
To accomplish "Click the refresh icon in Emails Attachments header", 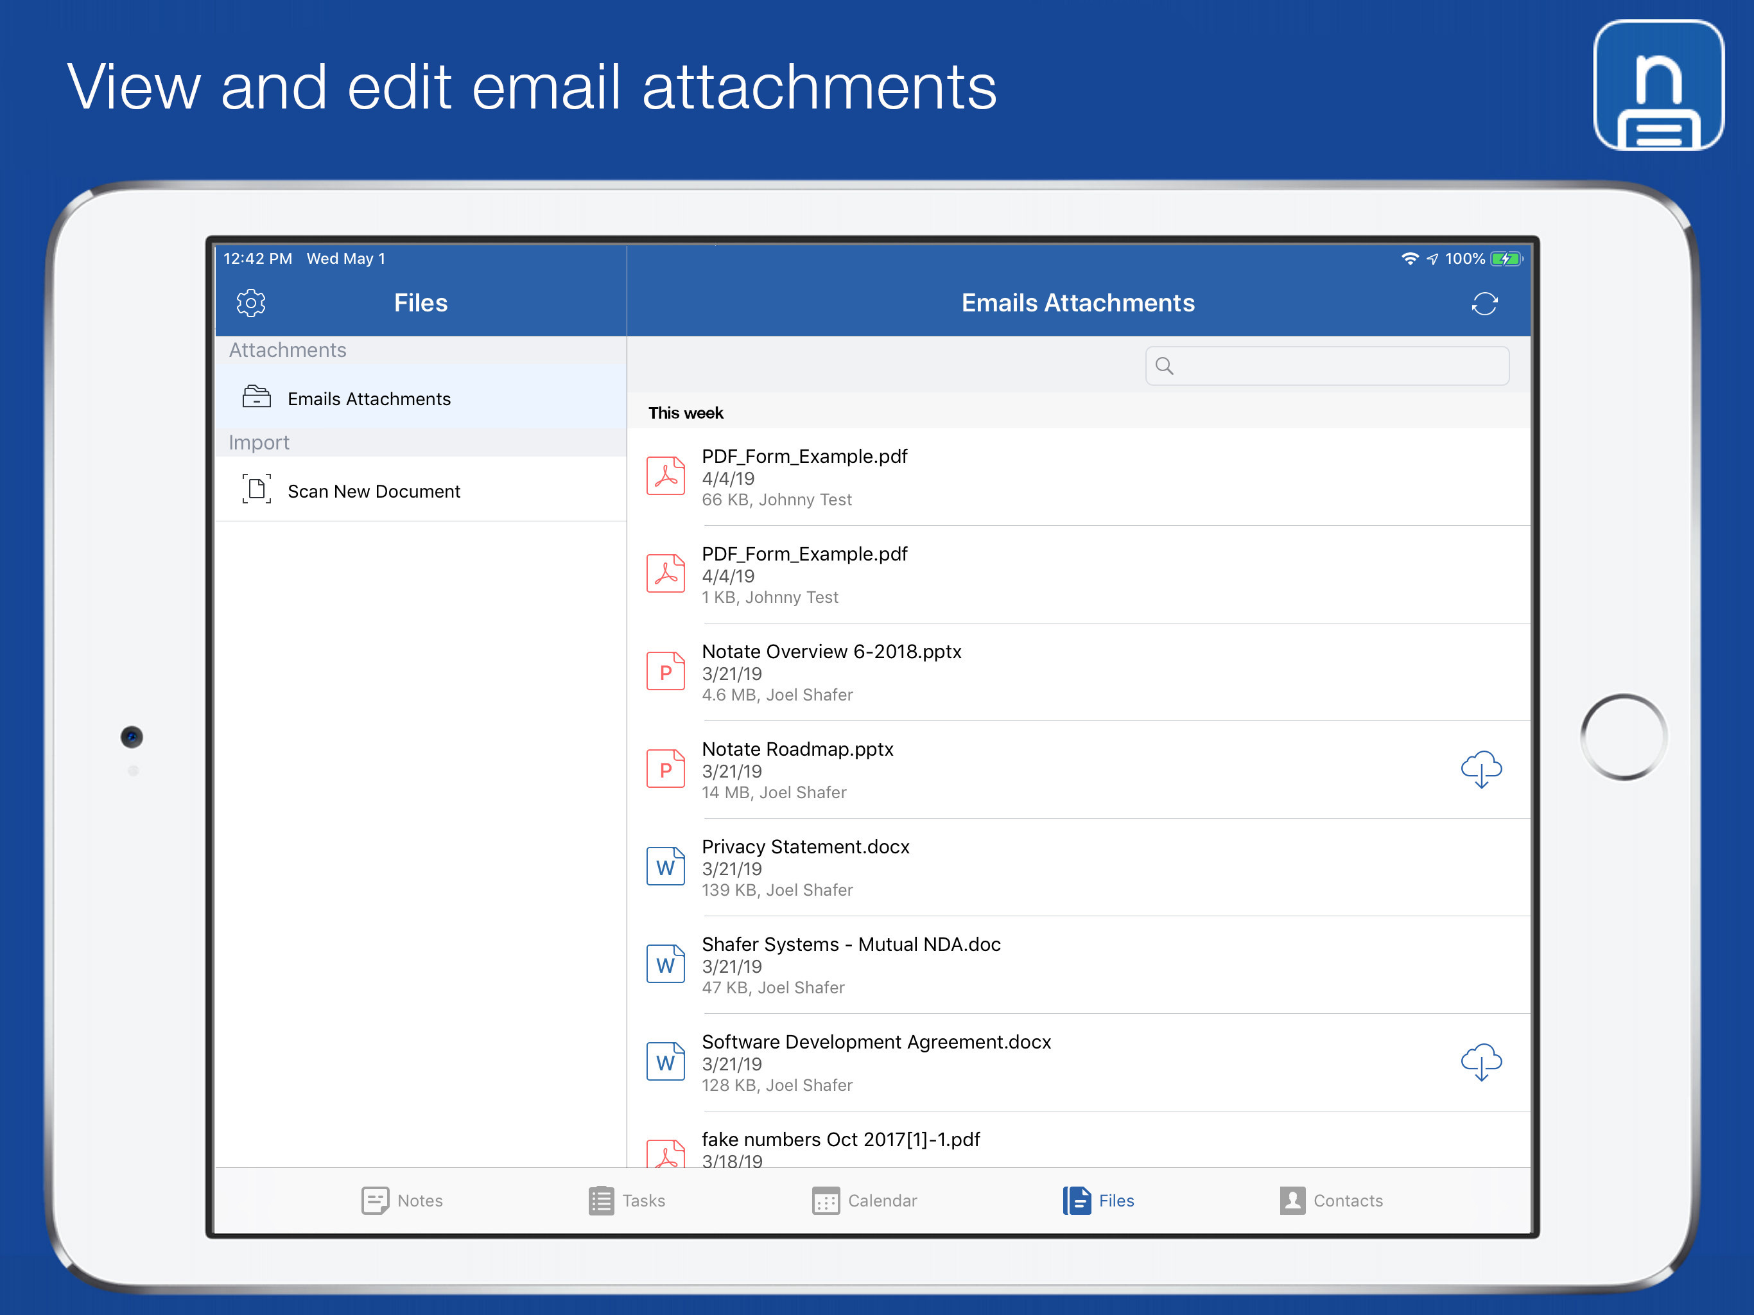I will pos(1484,304).
